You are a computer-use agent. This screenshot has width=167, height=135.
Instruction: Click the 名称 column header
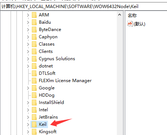132,16
